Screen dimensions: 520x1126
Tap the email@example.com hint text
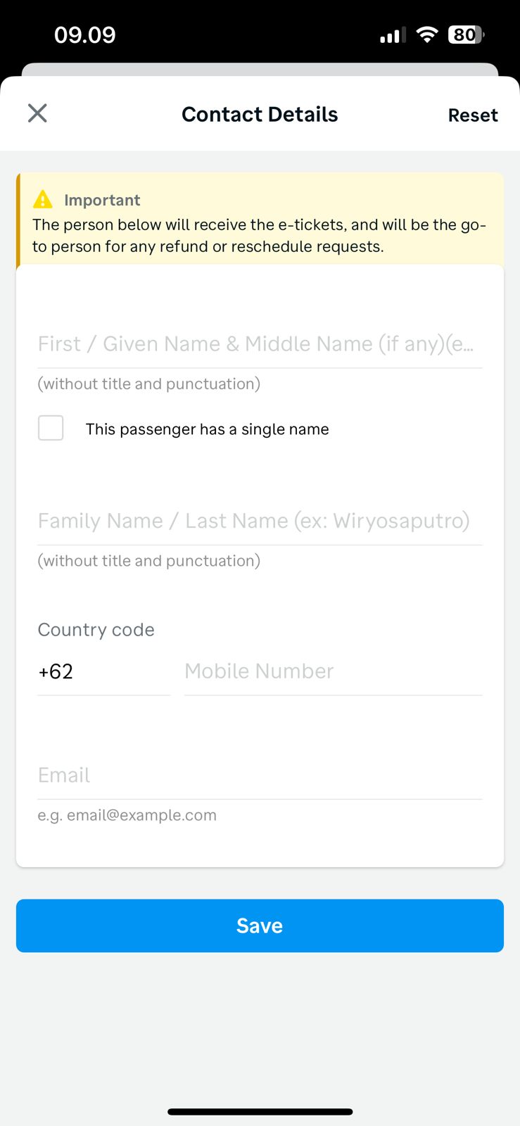click(127, 815)
